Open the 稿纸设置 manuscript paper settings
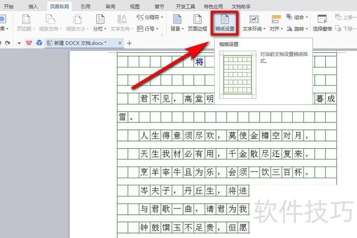The image size is (357, 238). (x=225, y=23)
